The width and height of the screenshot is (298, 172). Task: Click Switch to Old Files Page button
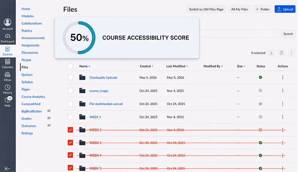coord(206,9)
